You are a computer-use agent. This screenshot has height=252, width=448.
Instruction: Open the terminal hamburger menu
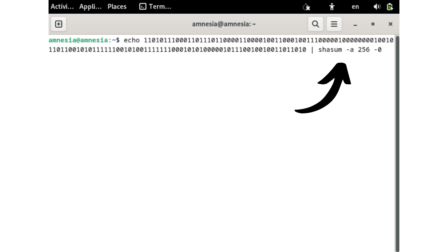[334, 24]
